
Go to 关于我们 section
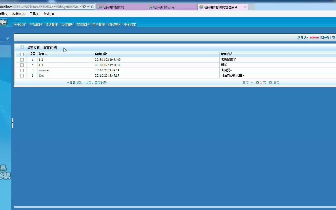[20, 25]
